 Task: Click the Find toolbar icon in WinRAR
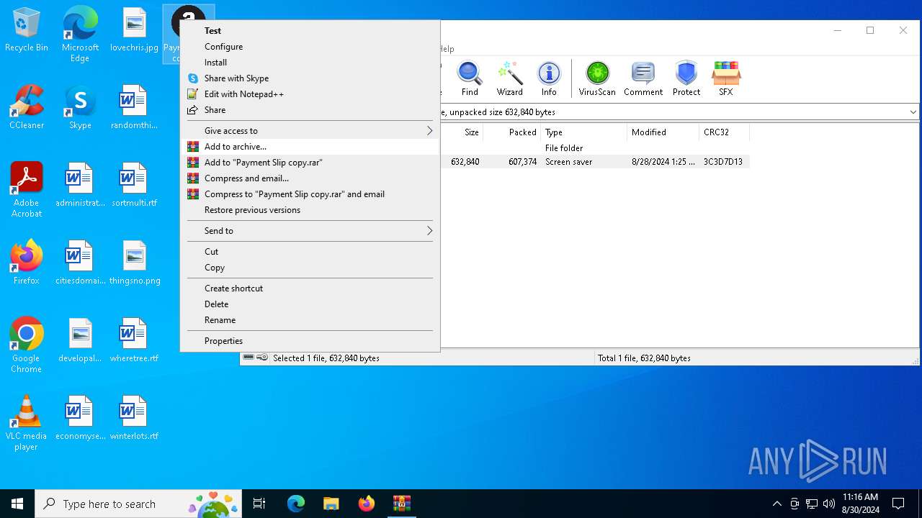tap(470, 78)
